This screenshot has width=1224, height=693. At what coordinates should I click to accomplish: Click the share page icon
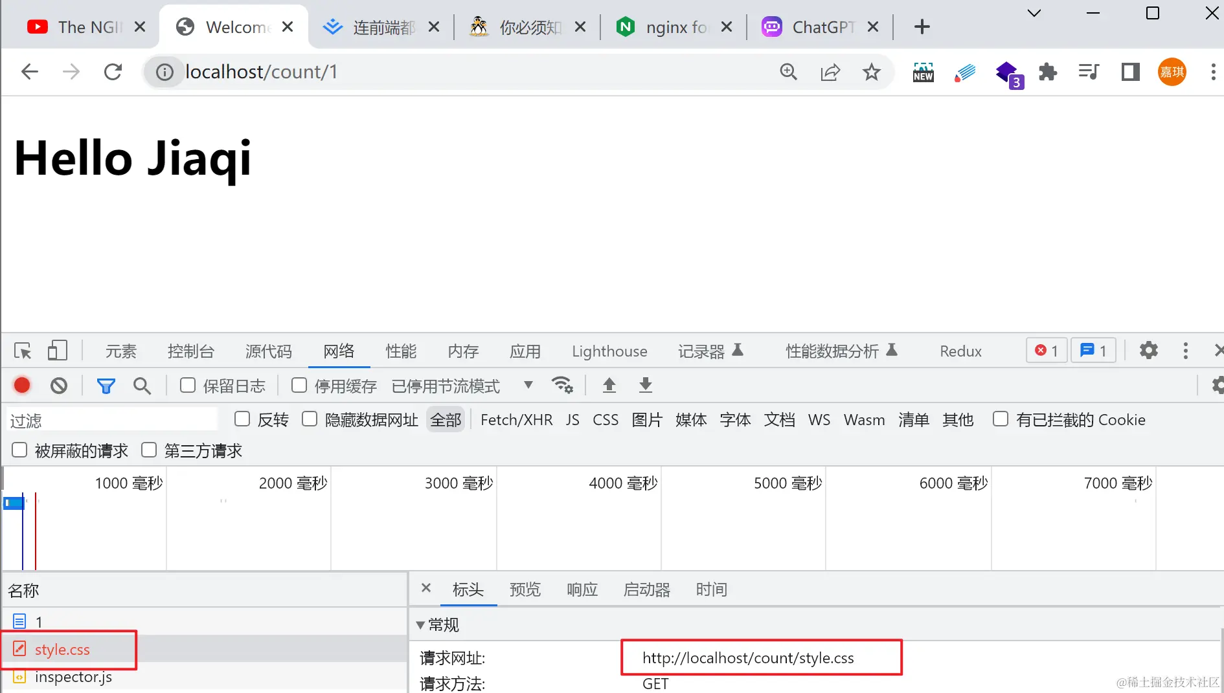(830, 72)
